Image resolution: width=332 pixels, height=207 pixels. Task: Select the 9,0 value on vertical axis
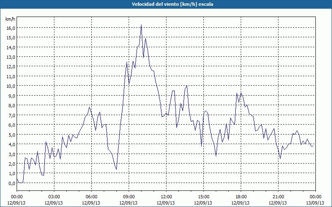click(12, 96)
